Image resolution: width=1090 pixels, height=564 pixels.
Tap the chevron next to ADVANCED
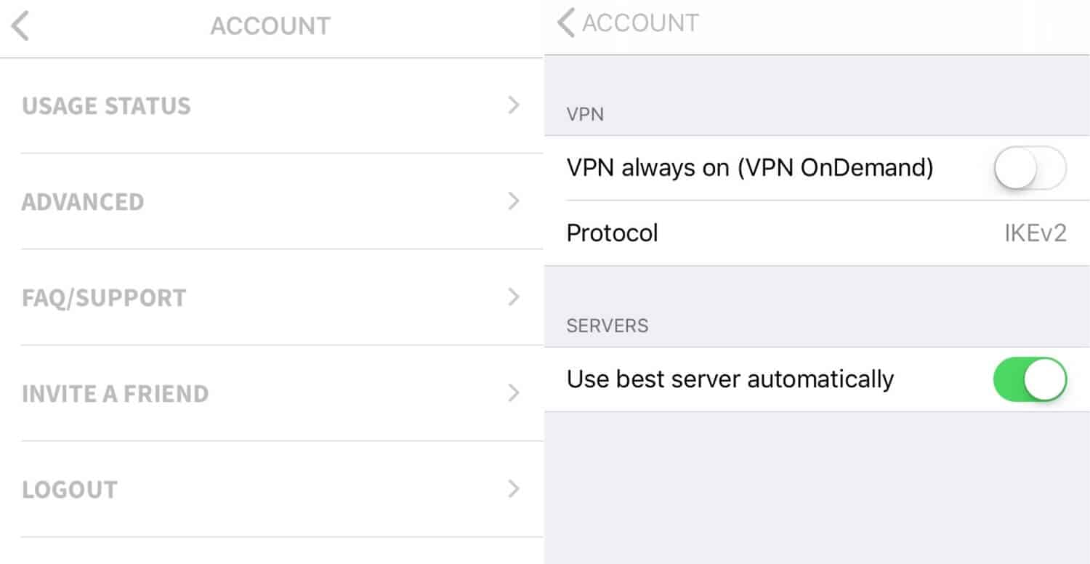click(514, 201)
